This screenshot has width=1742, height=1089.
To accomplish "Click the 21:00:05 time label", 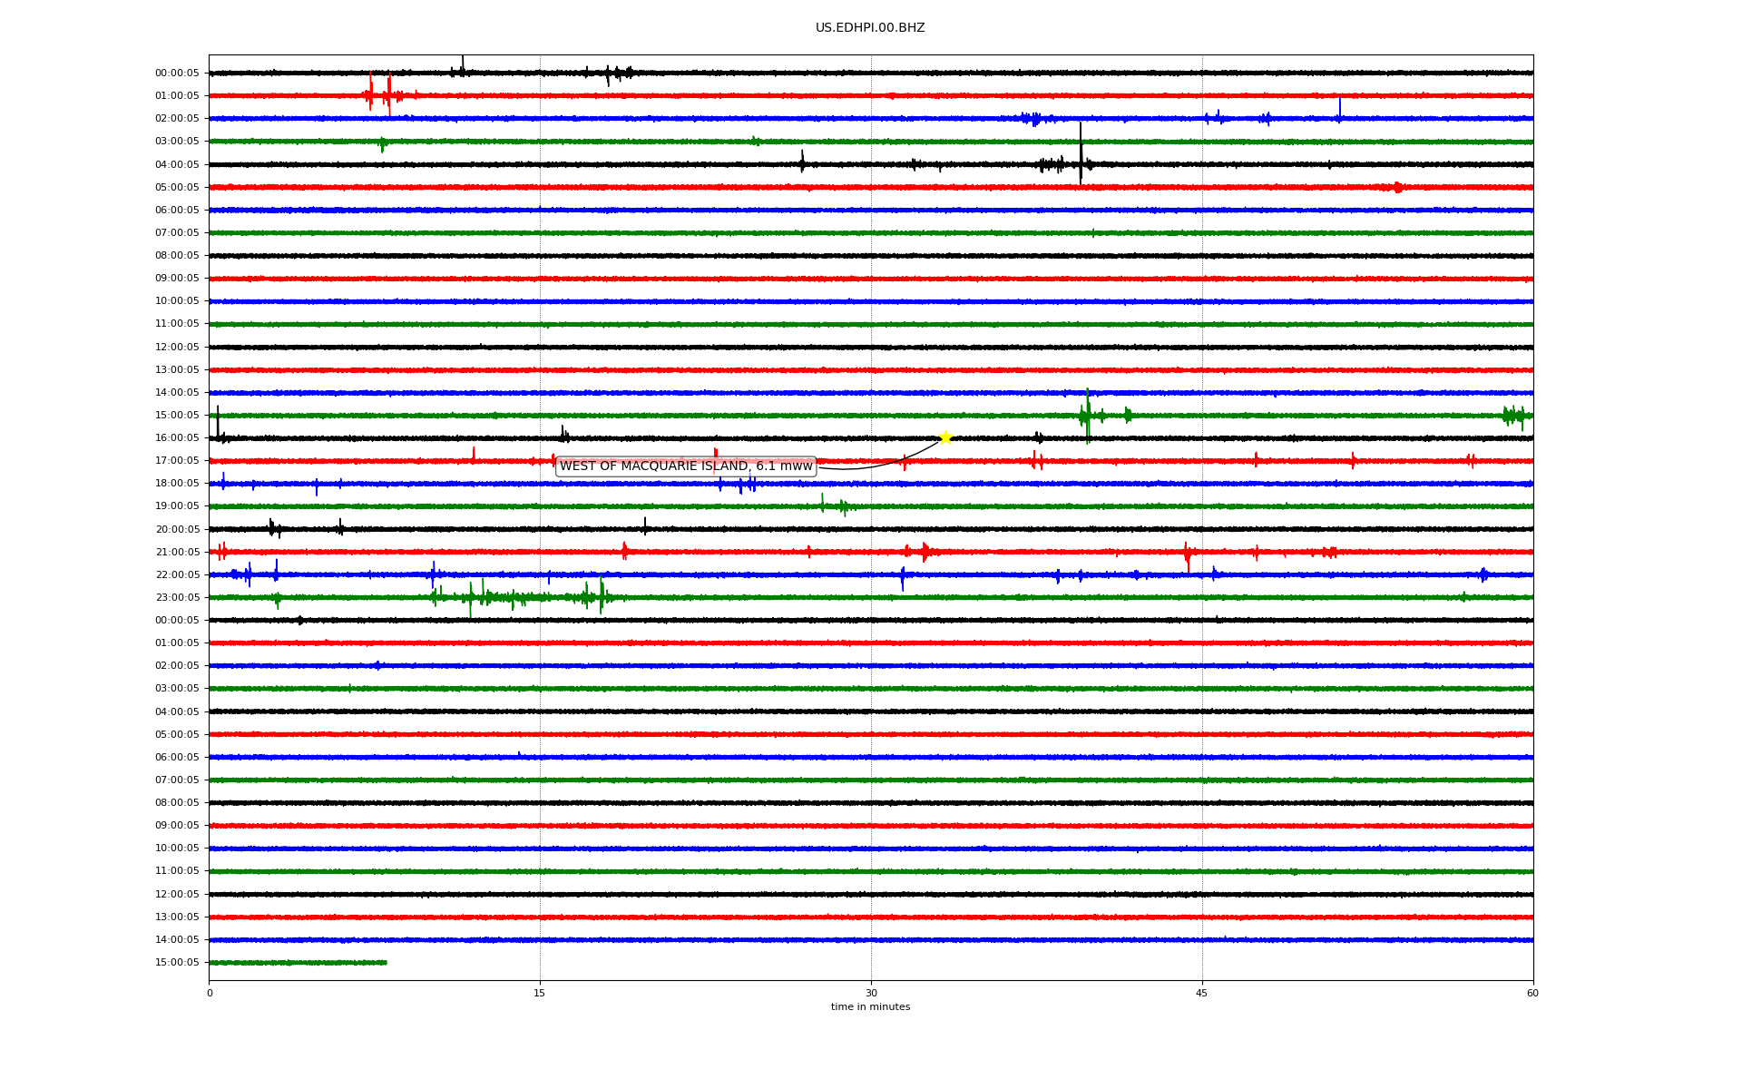I will click(x=177, y=553).
